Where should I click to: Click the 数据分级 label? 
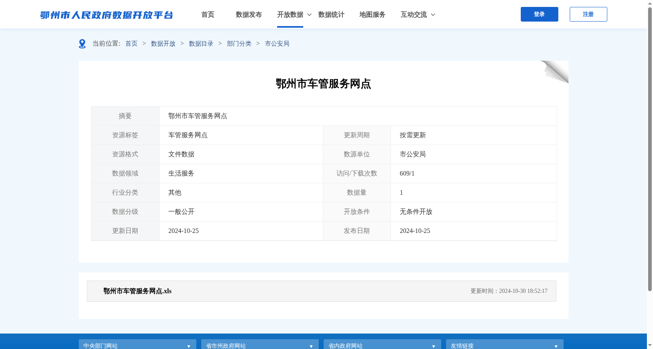[x=125, y=212]
